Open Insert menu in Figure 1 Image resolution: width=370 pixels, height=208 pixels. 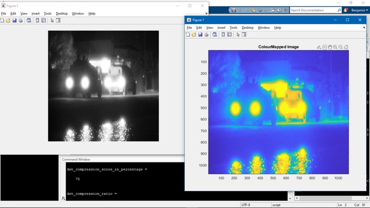click(221, 28)
